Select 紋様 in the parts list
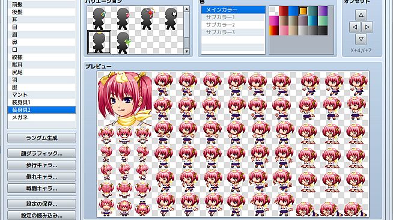 pyautogui.click(x=41, y=57)
